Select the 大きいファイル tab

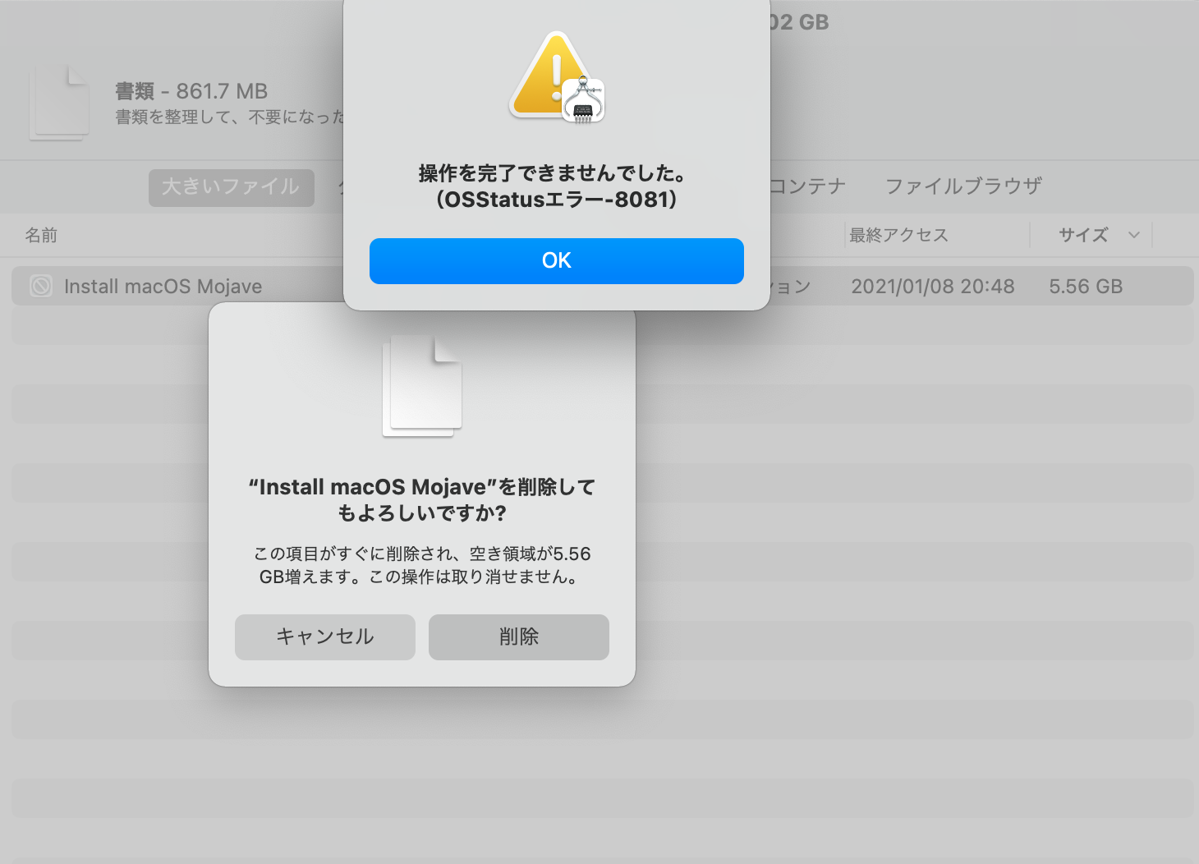[232, 187]
